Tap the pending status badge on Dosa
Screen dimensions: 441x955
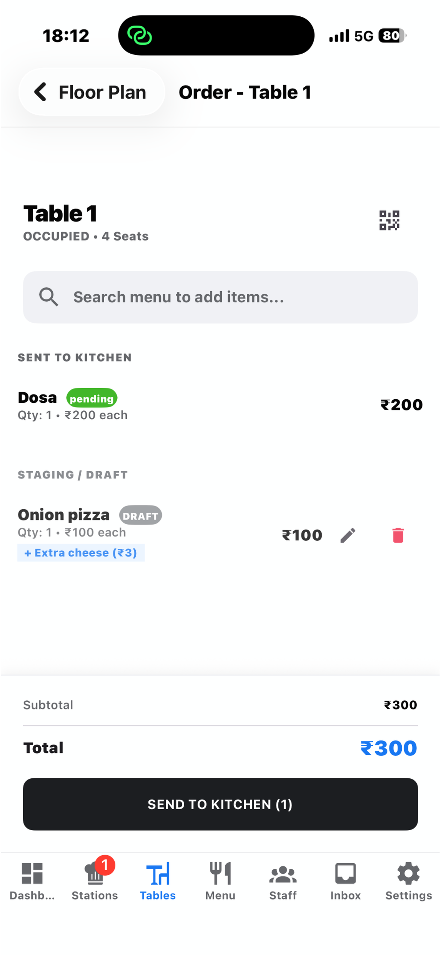pyautogui.click(x=92, y=398)
